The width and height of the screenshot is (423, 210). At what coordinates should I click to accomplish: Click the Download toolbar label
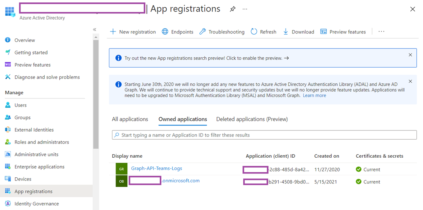pyautogui.click(x=303, y=32)
